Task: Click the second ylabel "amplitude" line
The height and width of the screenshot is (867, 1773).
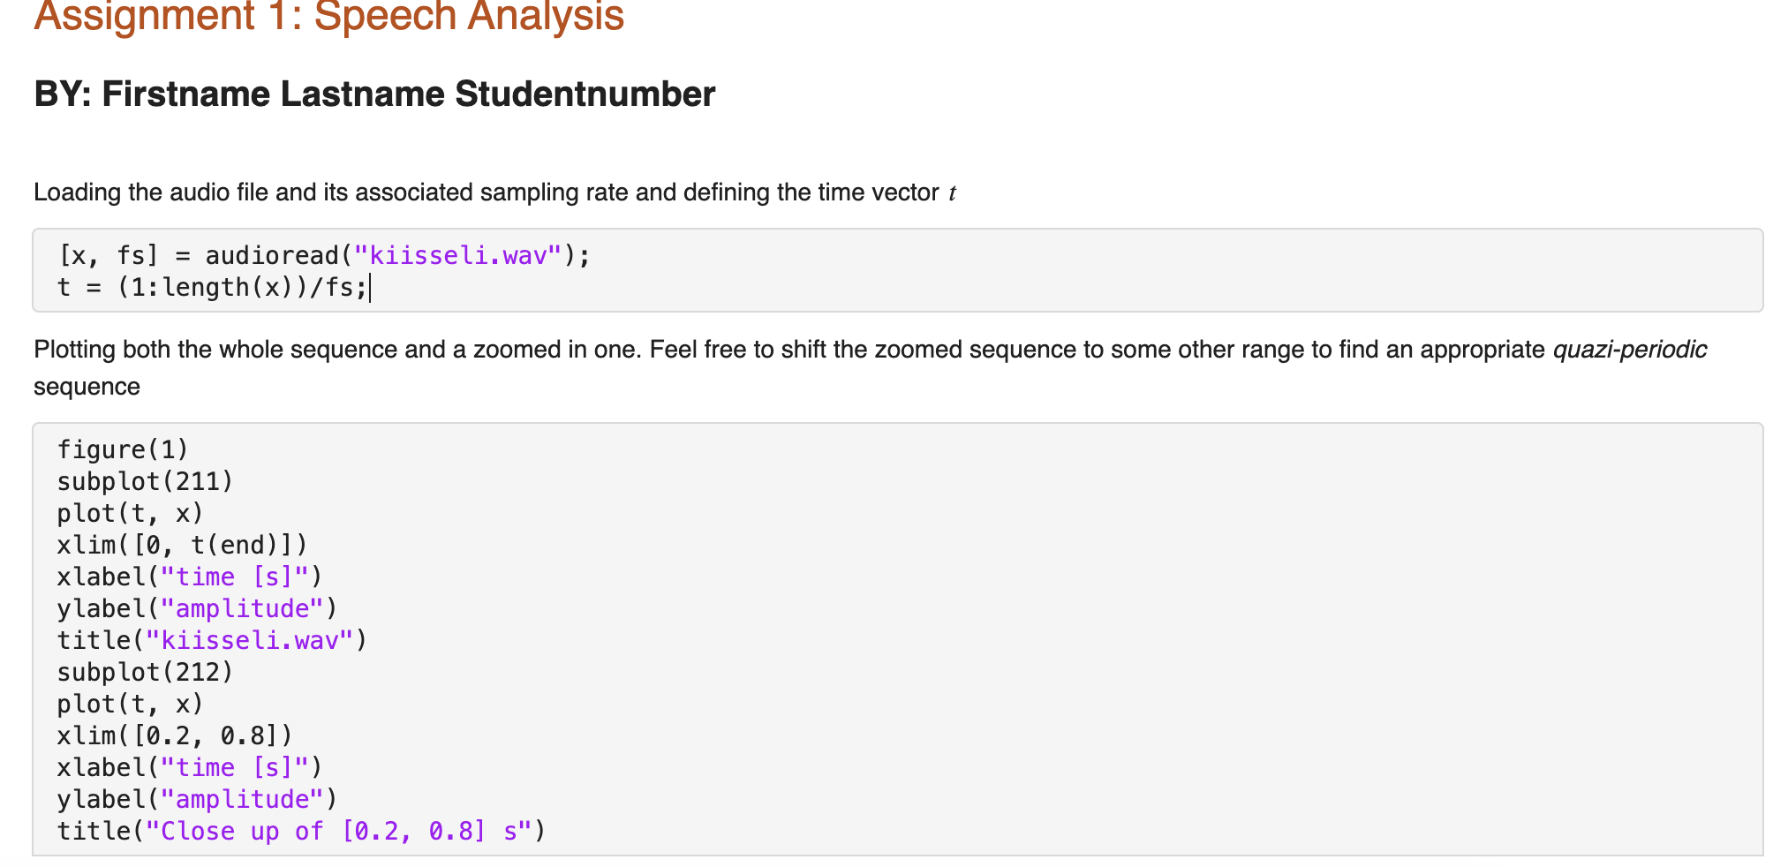Action: [197, 800]
